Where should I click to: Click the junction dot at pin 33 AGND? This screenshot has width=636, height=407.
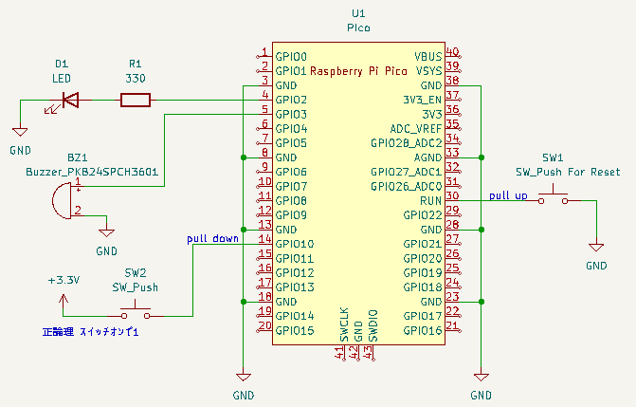point(482,157)
